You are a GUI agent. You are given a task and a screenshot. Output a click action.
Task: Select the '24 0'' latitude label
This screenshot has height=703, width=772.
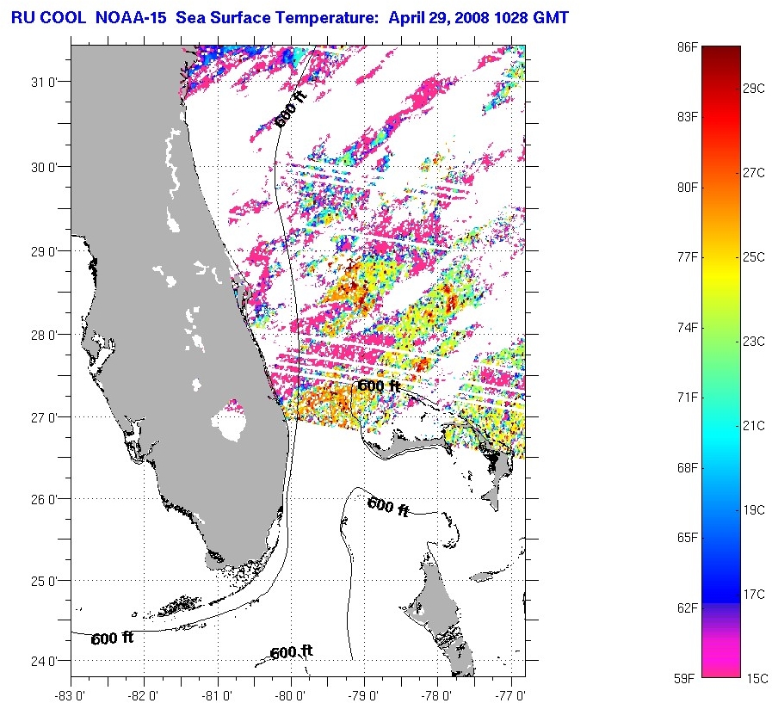click(x=44, y=661)
